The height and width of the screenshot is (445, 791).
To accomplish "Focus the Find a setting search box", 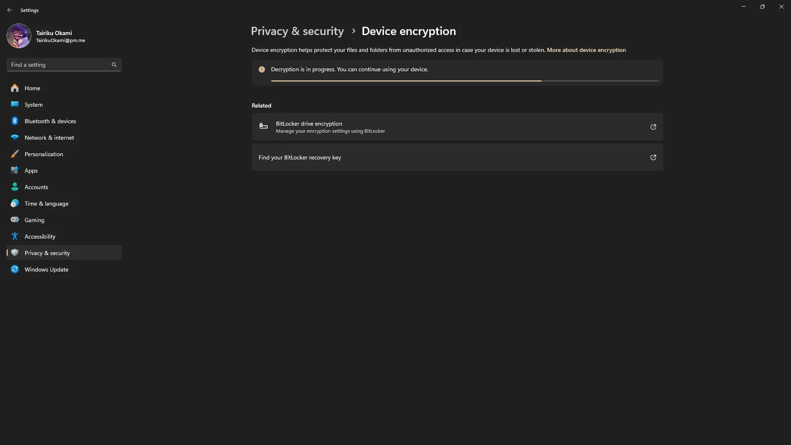I will 64,65.
